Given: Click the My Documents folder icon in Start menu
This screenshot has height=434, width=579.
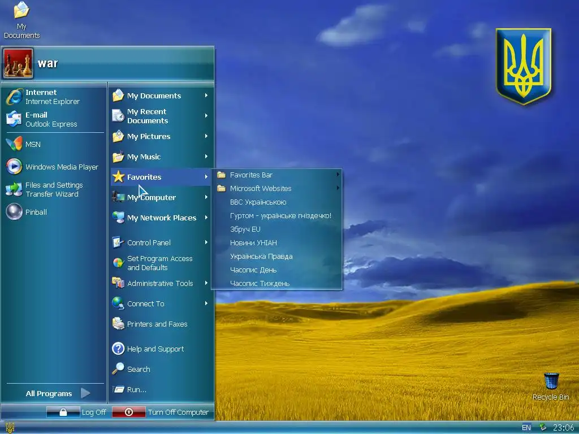Looking at the screenshot, I should pyautogui.click(x=118, y=95).
